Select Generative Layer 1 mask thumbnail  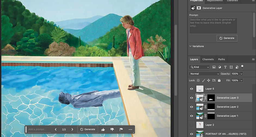click(x=211, y=116)
